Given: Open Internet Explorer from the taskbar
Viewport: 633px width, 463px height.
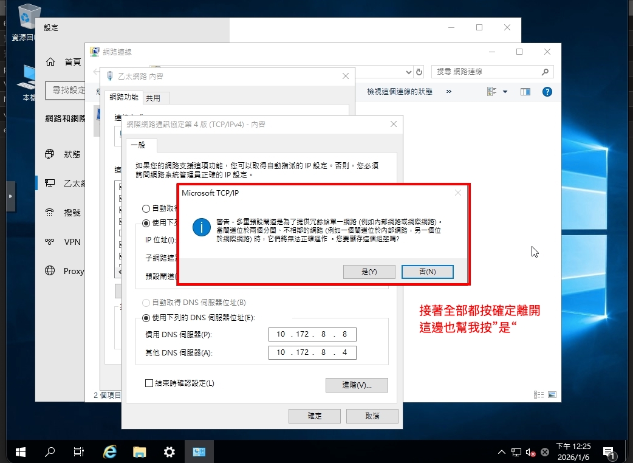Looking at the screenshot, I should point(110,451).
